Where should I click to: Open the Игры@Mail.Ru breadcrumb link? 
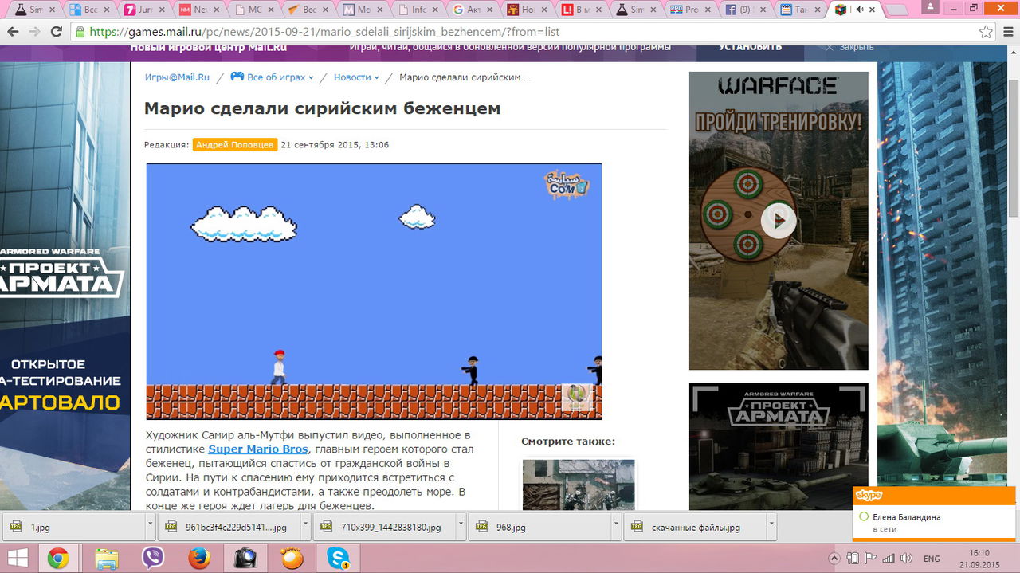177,77
